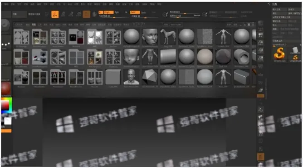Open the horizontal cylinder project thumbnail
Viewport: 303px width, 168px height.
click(x=168, y=57)
